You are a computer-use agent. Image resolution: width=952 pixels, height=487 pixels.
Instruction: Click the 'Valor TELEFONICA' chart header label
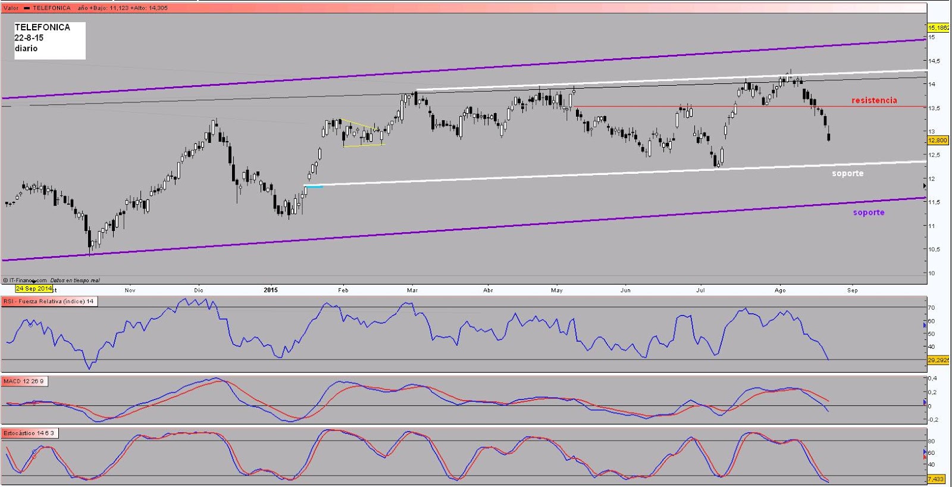pos(36,8)
